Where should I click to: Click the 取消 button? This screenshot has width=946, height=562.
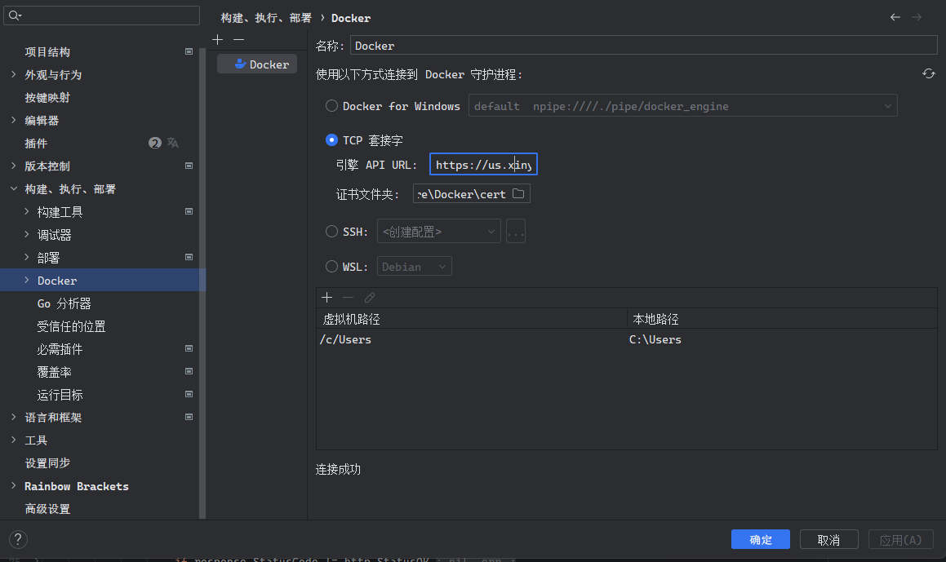[x=828, y=540]
